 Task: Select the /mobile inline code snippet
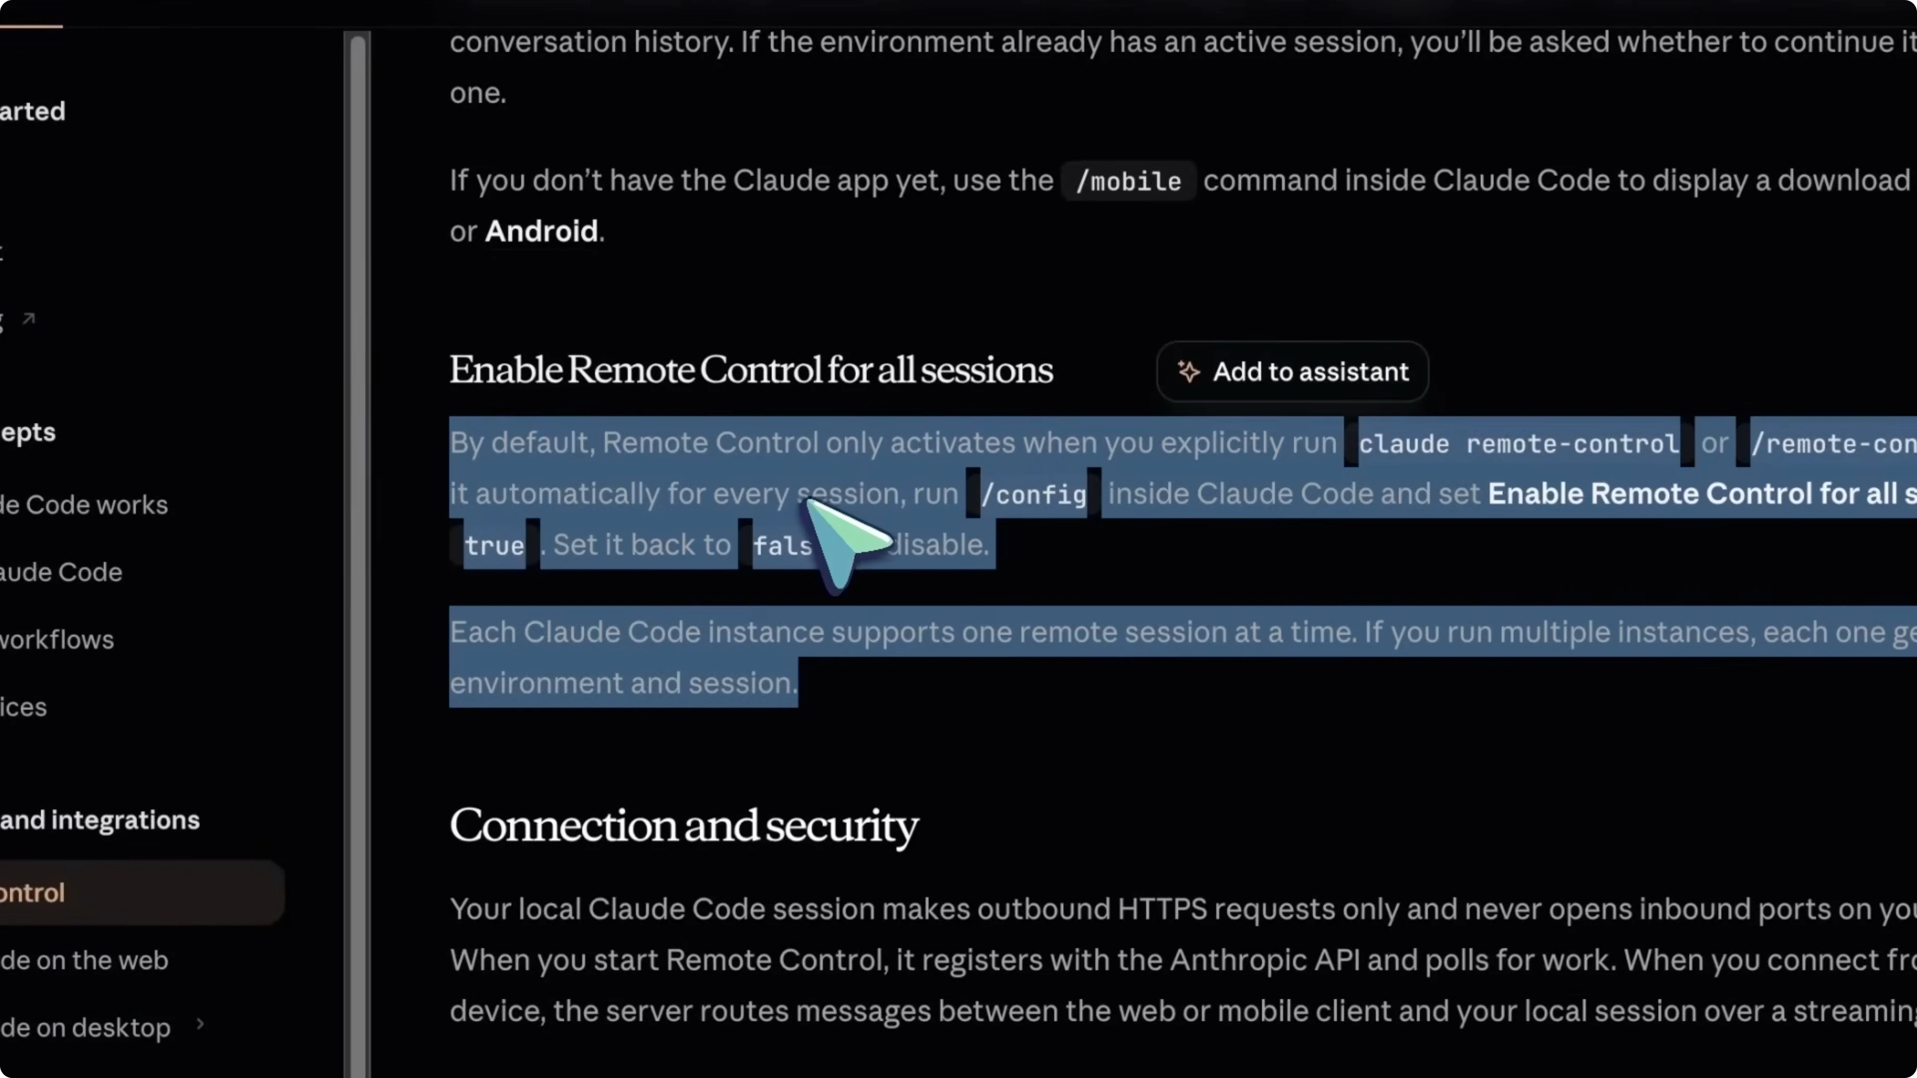tap(1127, 181)
